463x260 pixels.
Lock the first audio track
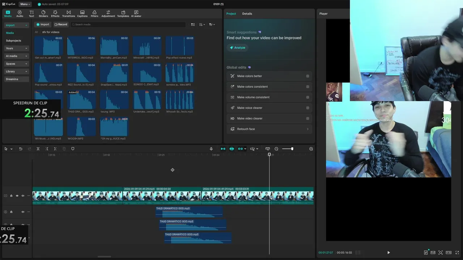pyautogui.click(x=11, y=212)
